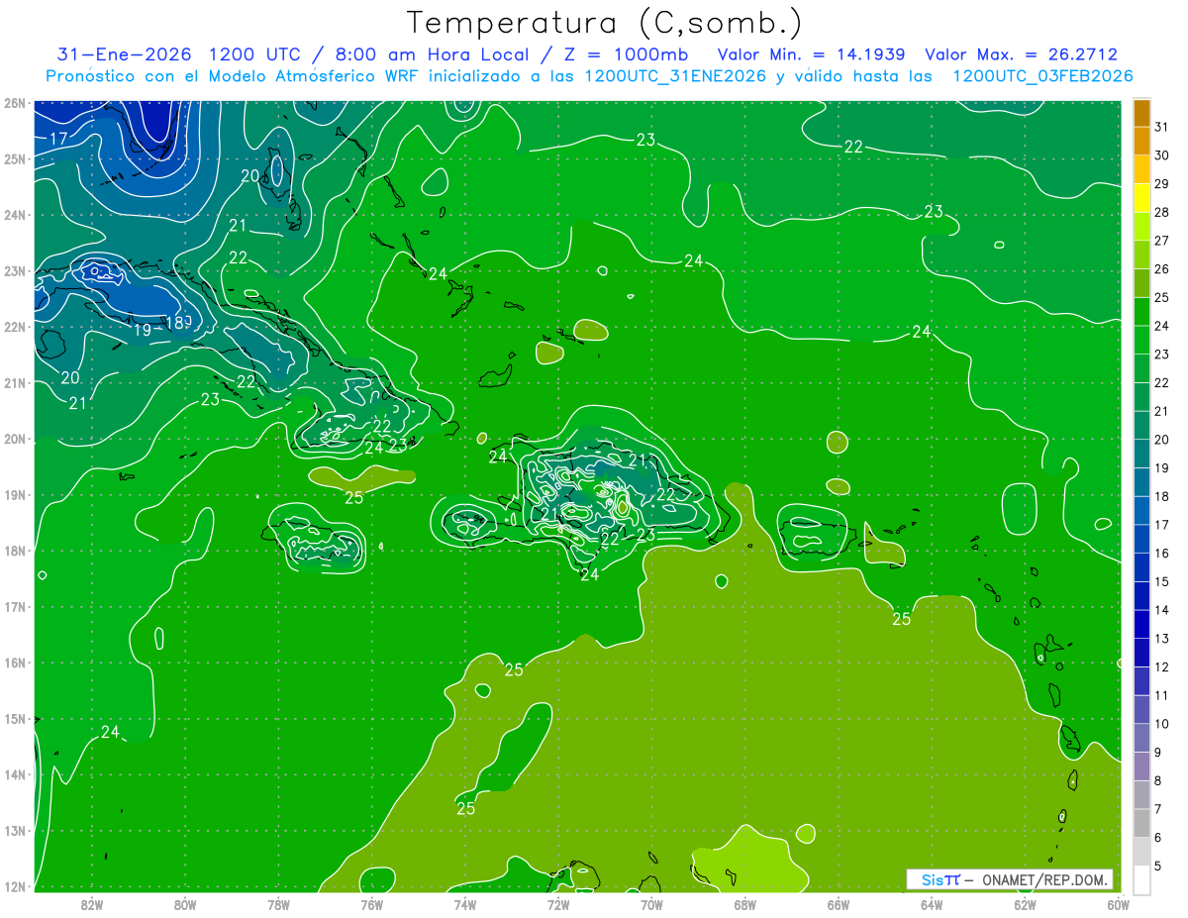The image size is (1188, 918).
Task: Click the '1200UTC_31ENE2026' initialization timestamp
Action: click(675, 76)
